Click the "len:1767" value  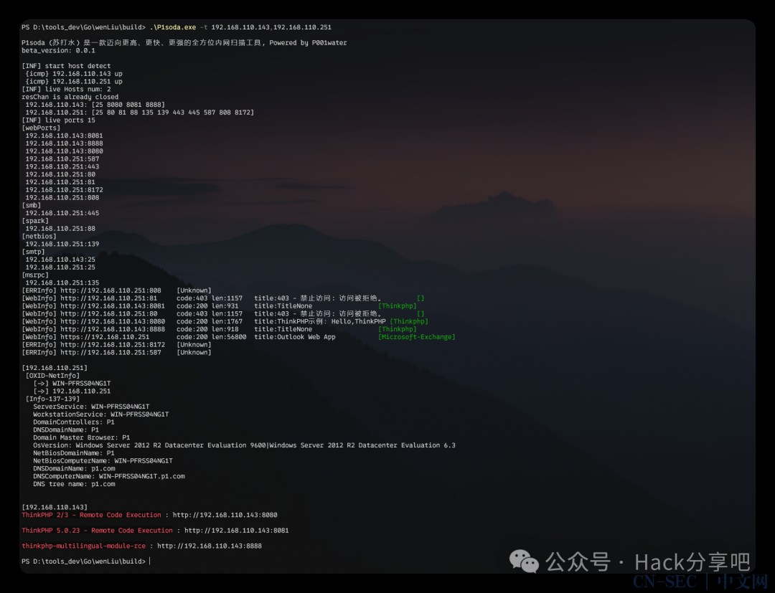coord(227,321)
